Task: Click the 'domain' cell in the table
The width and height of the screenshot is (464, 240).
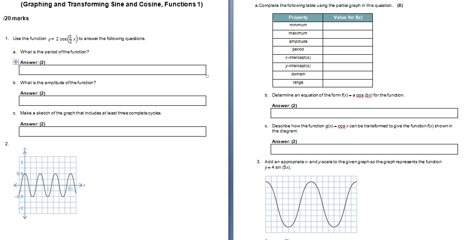Action: 298,75
